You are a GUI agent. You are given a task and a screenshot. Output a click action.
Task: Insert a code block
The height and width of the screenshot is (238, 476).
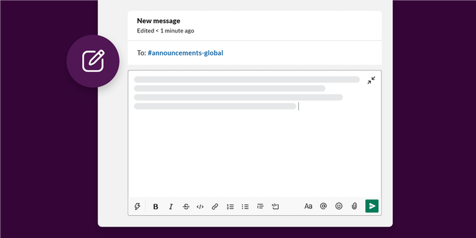pyautogui.click(x=276, y=207)
